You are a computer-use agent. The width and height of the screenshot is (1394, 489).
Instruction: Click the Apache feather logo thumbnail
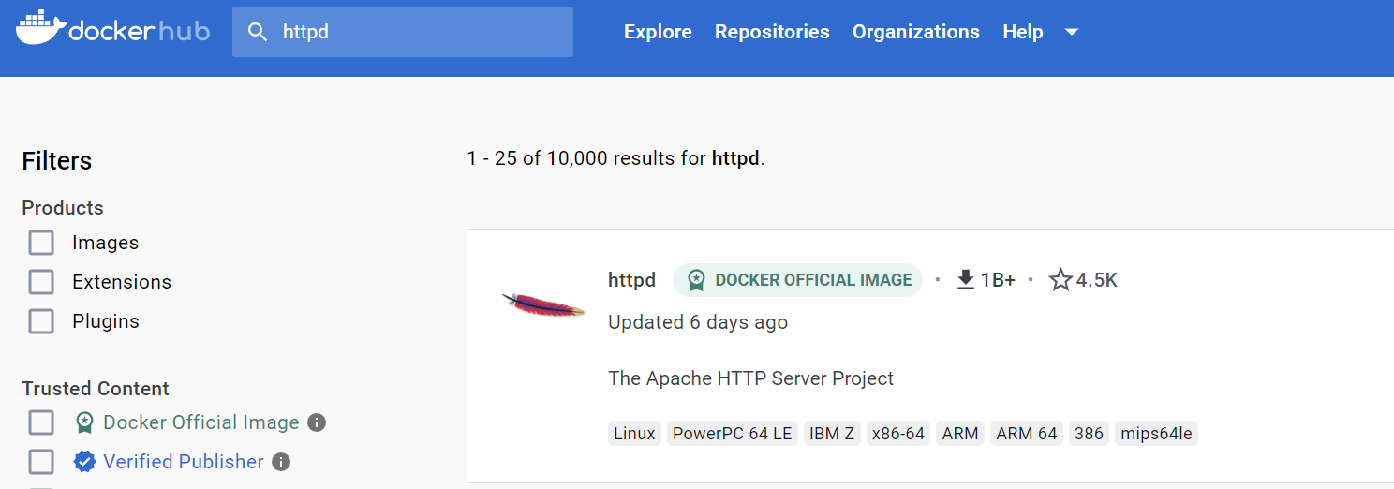click(542, 304)
